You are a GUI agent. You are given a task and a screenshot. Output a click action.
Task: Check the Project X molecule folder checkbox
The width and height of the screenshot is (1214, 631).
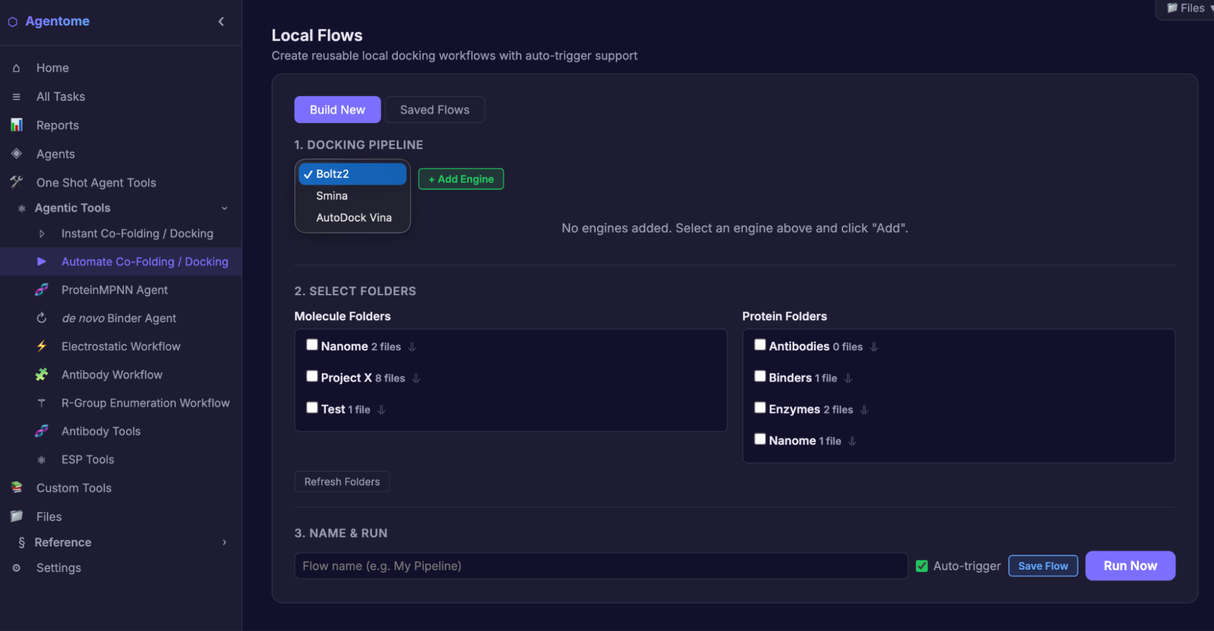[x=312, y=377]
